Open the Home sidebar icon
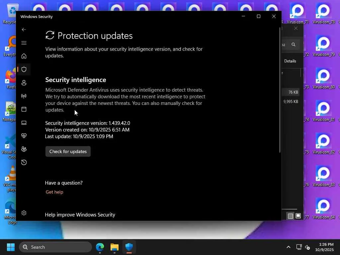Screen dimensions: 340x255 [24, 56]
